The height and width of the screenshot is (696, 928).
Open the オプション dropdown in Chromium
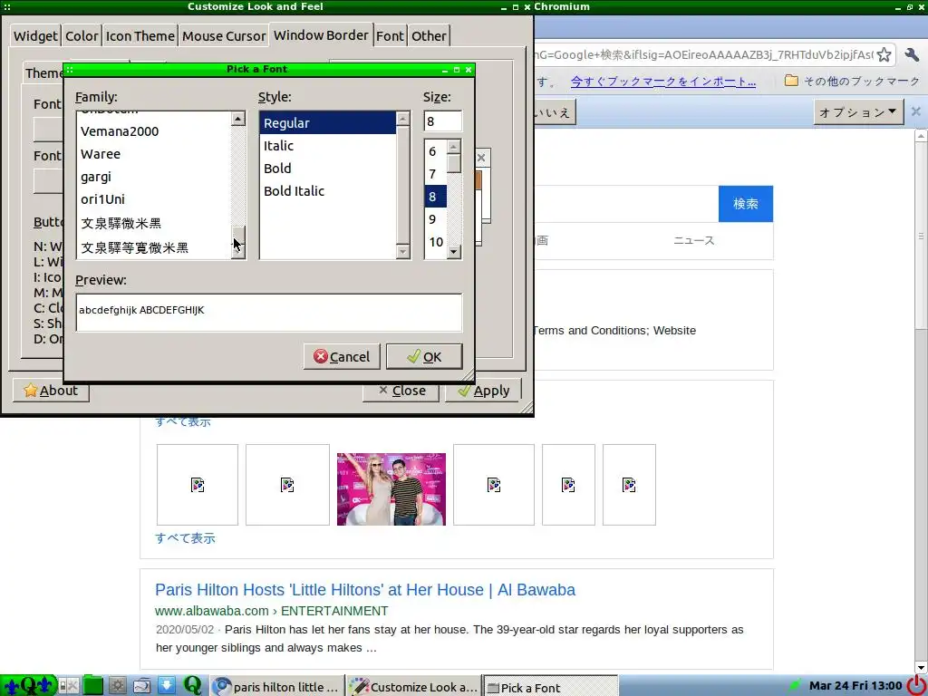(858, 111)
